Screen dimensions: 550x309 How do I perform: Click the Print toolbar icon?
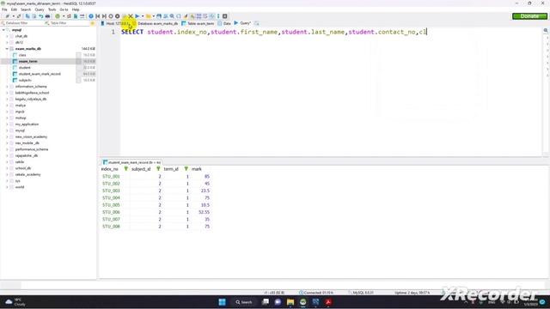tap(48, 16)
